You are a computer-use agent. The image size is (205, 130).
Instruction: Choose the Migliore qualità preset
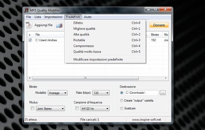point(105,29)
